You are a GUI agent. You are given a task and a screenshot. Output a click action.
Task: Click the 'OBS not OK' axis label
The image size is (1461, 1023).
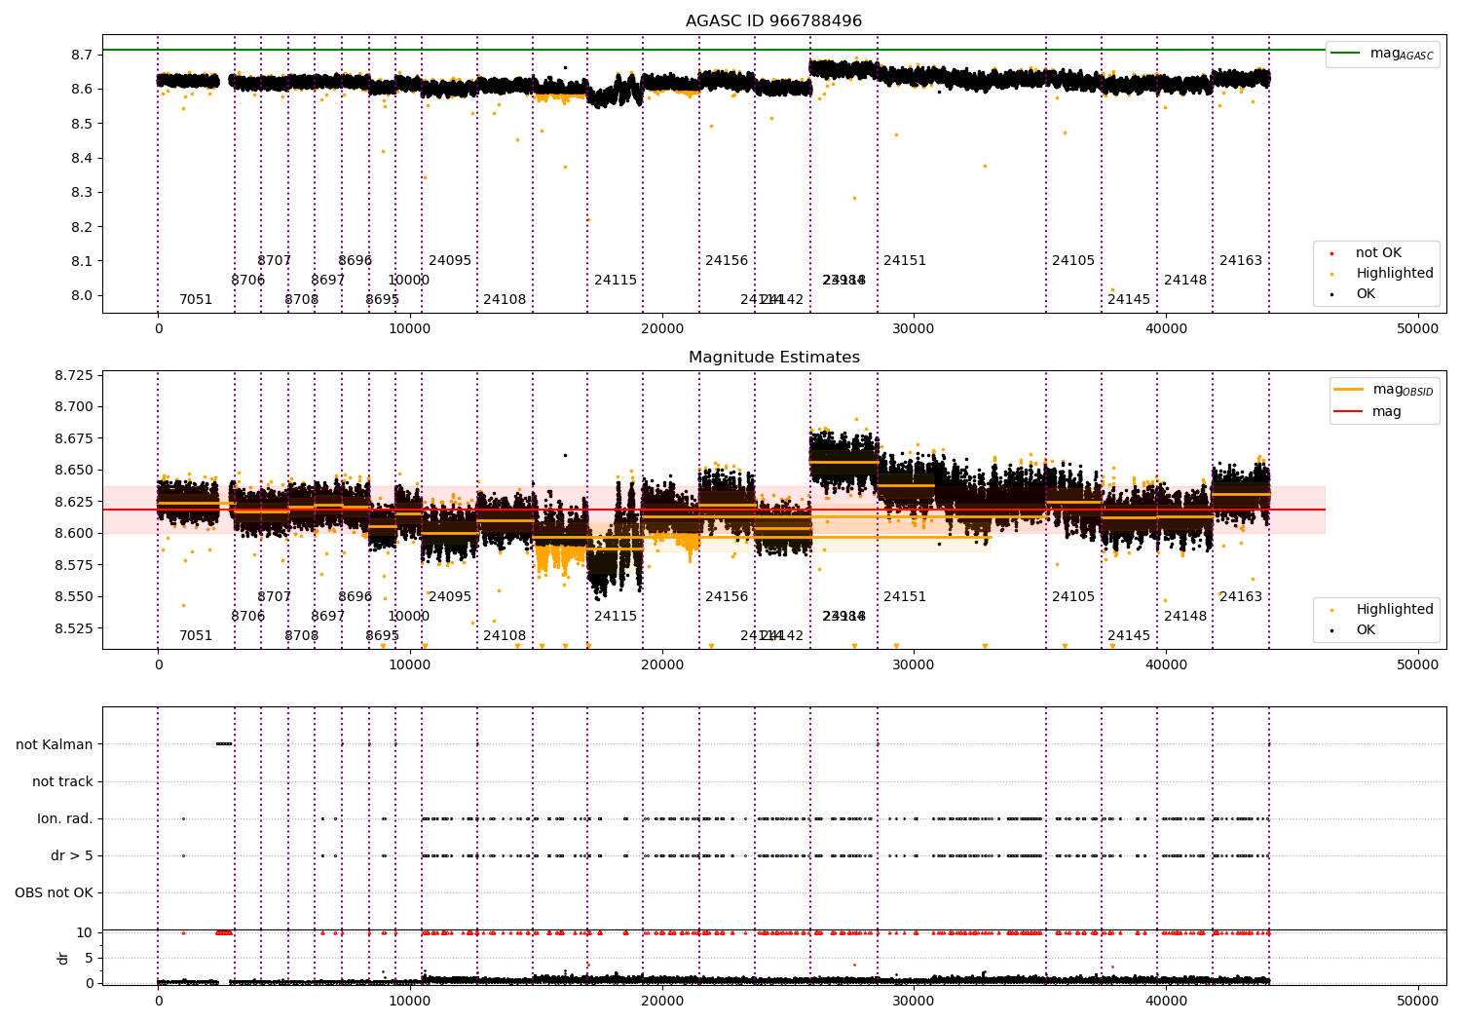pos(54,892)
